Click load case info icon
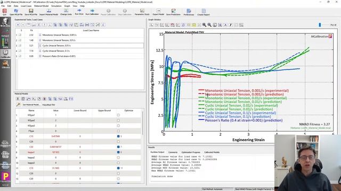The height and width of the screenshot is (191, 341). [103, 25]
